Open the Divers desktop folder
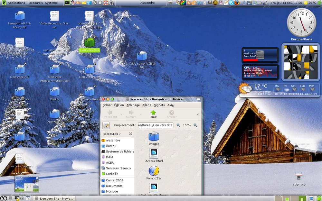 [54, 94]
